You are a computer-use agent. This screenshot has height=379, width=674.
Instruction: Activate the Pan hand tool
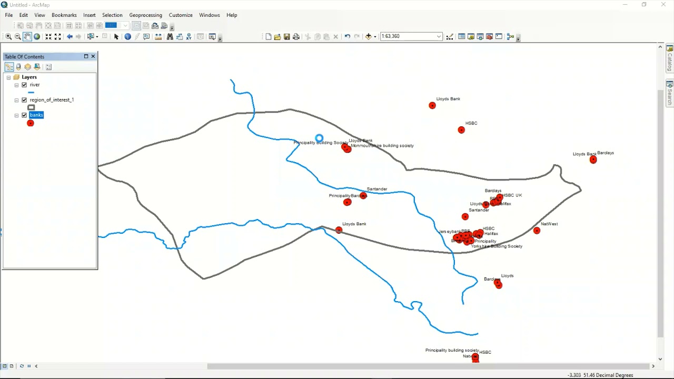coord(27,36)
